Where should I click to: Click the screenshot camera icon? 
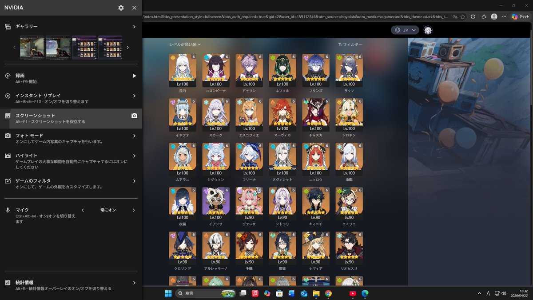[x=135, y=116]
